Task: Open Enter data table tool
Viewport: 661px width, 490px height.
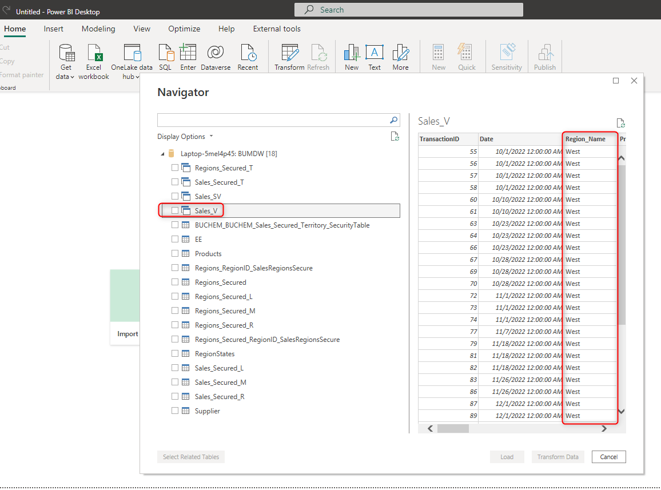Action: click(x=188, y=57)
